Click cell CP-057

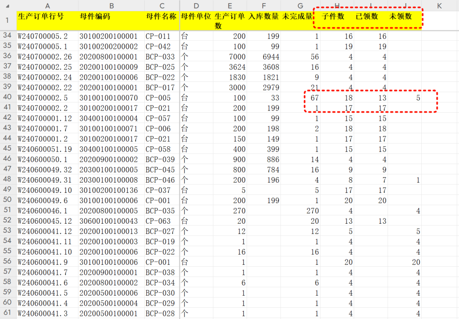coord(162,118)
